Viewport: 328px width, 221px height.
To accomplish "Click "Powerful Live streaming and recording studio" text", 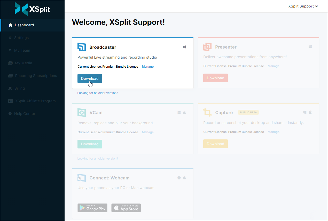I will [x=117, y=57].
